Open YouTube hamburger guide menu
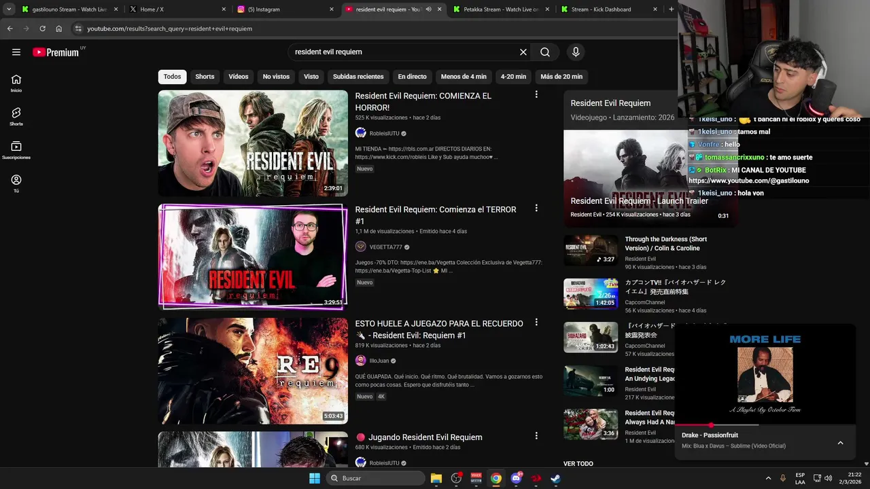 tap(16, 52)
